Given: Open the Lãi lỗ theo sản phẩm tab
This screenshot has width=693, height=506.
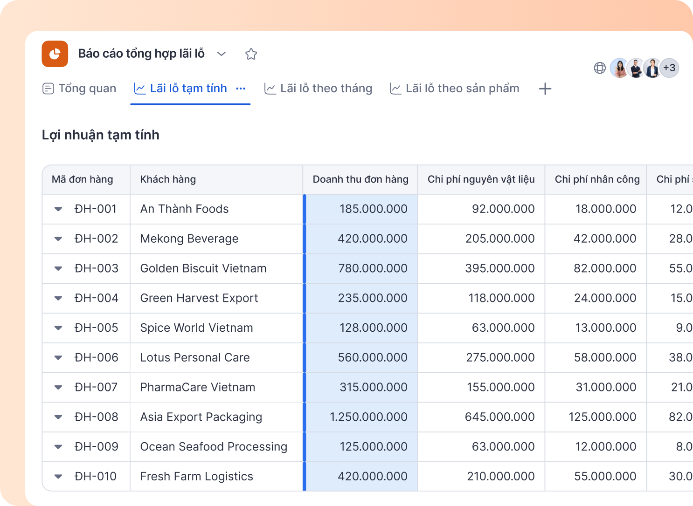Looking at the screenshot, I should [454, 89].
